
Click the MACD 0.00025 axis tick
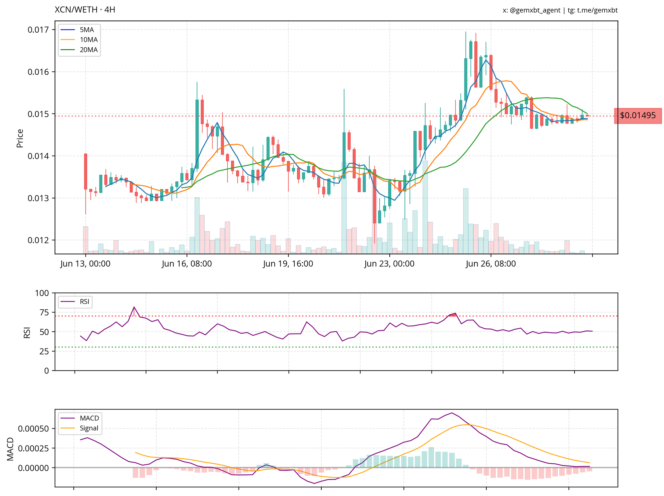tap(33, 448)
